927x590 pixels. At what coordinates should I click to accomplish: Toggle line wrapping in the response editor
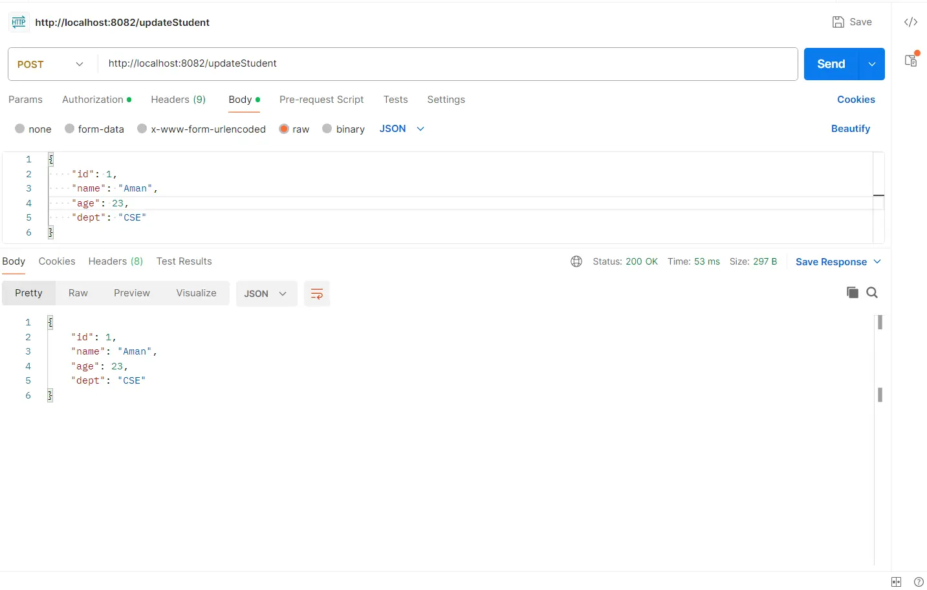[x=317, y=293]
